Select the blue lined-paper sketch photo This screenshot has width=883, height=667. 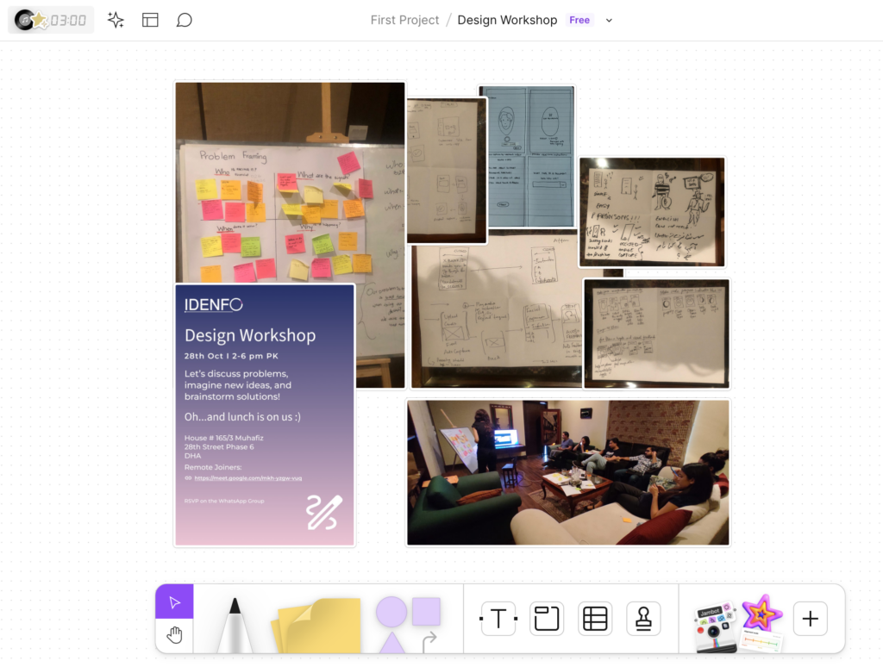[527, 157]
